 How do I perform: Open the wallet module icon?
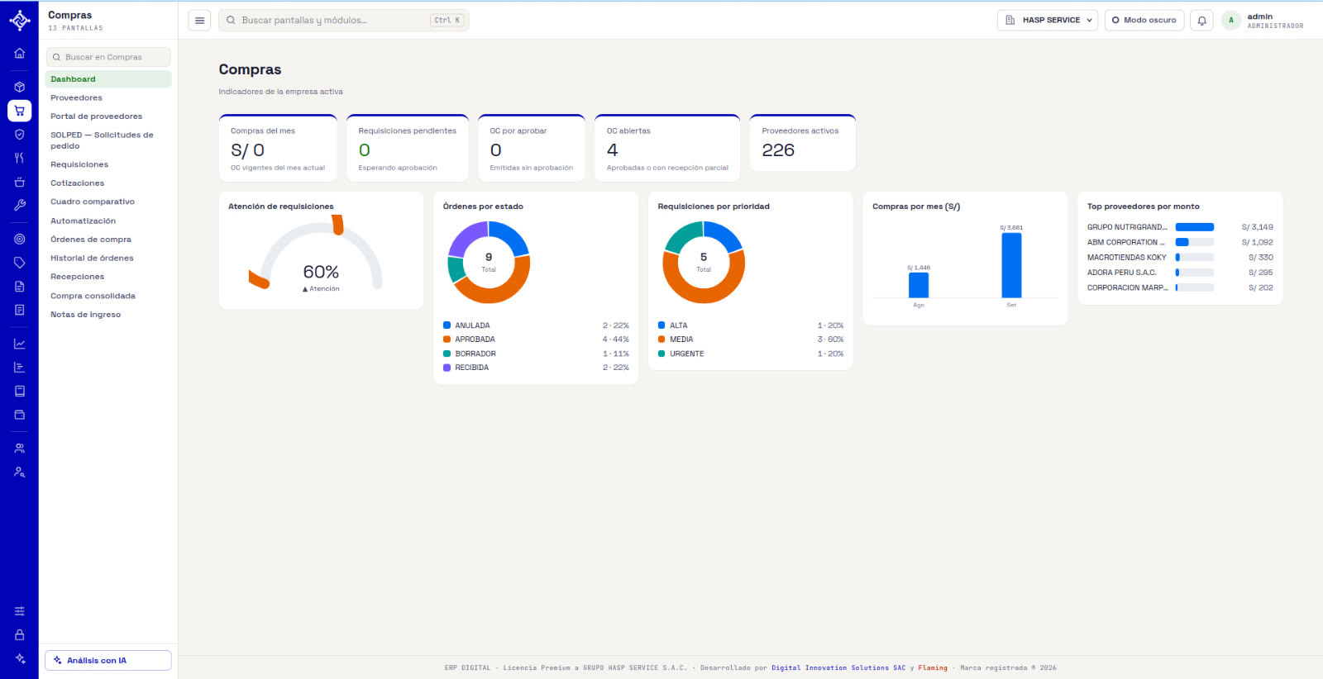coord(19,415)
